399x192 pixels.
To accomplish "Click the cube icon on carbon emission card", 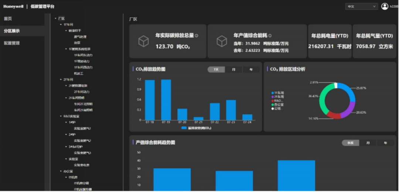I will coord(143,41).
